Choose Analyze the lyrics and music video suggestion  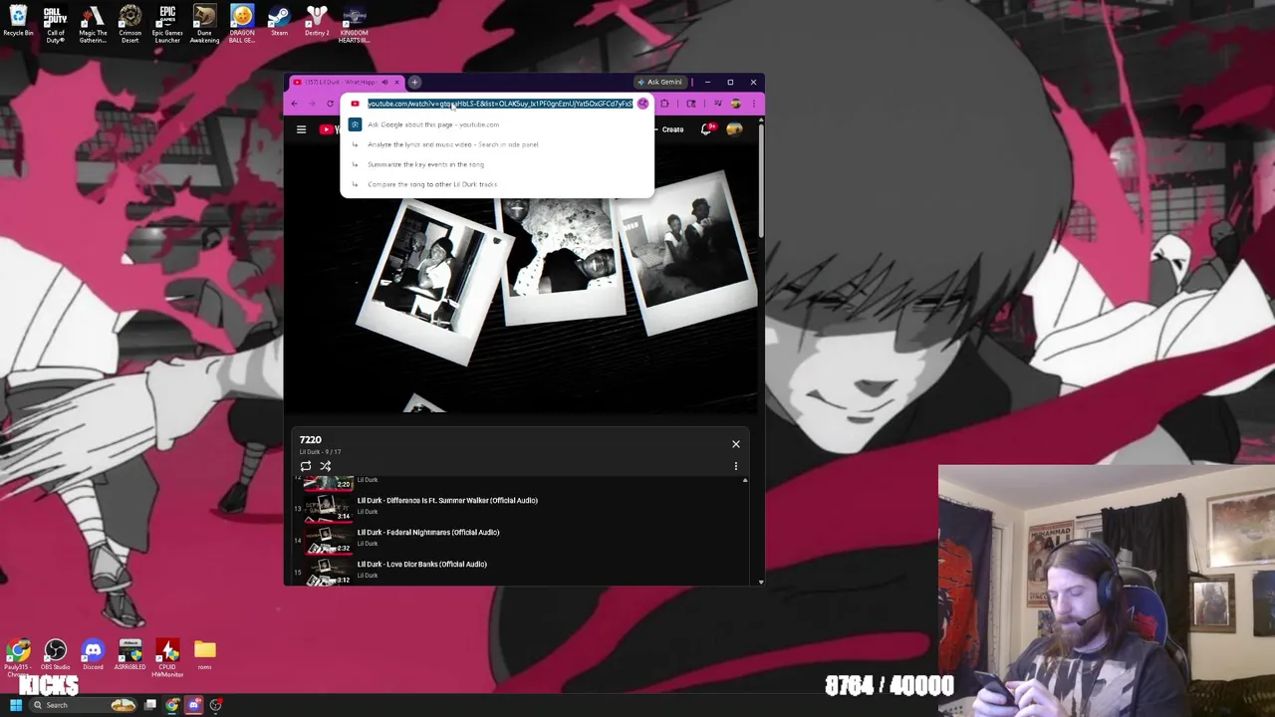(497, 144)
